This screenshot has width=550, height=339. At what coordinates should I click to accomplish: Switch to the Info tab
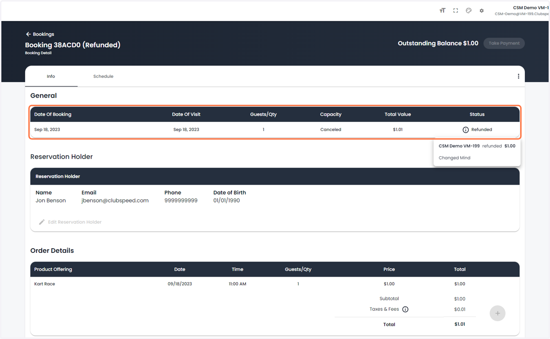(51, 77)
